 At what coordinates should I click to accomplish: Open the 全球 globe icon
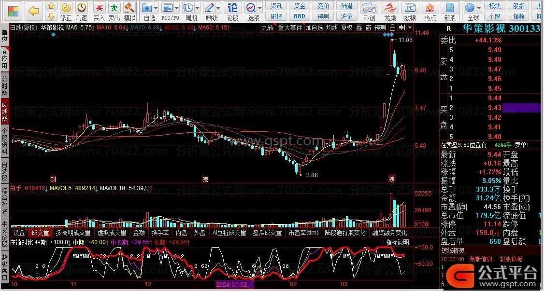click(x=470, y=8)
